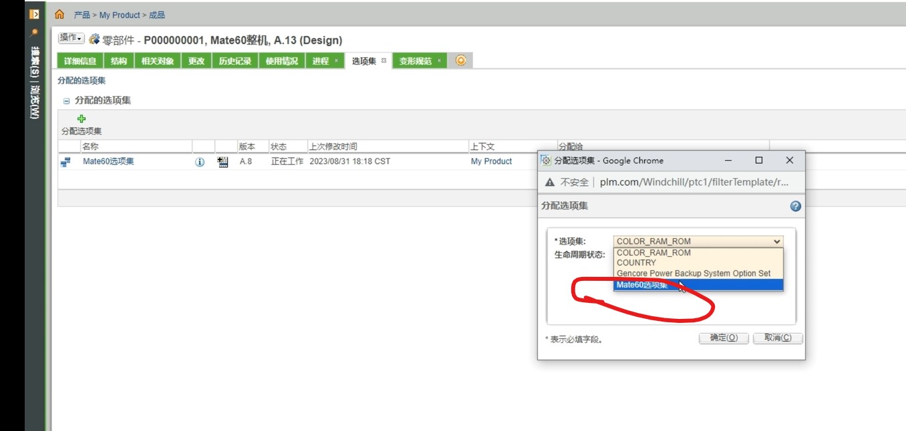Click 产品 in the breadcrumb

(82, 15)
